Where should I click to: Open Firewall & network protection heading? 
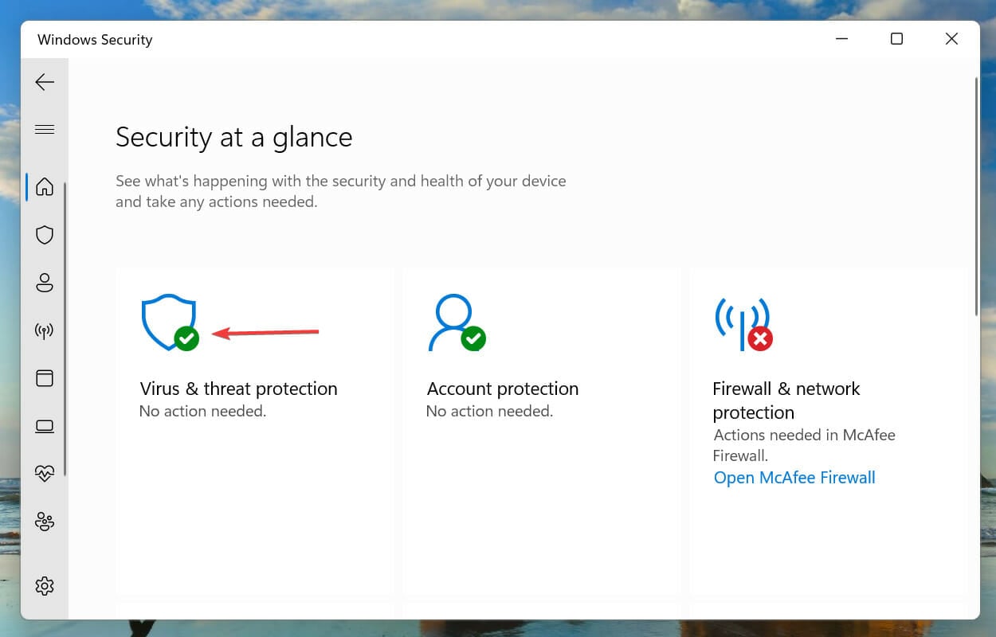[x=786, y=401]
